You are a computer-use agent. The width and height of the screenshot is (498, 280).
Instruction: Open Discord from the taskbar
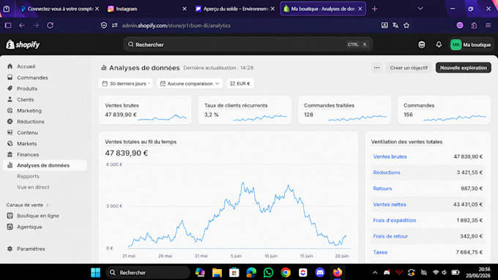(x=320, y=273)
